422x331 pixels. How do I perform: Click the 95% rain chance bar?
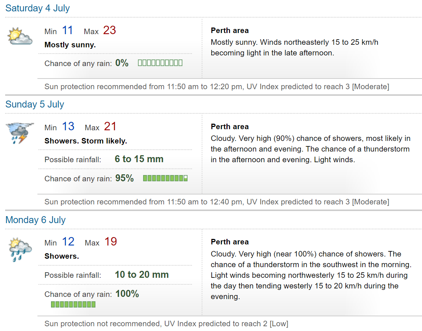165,178
